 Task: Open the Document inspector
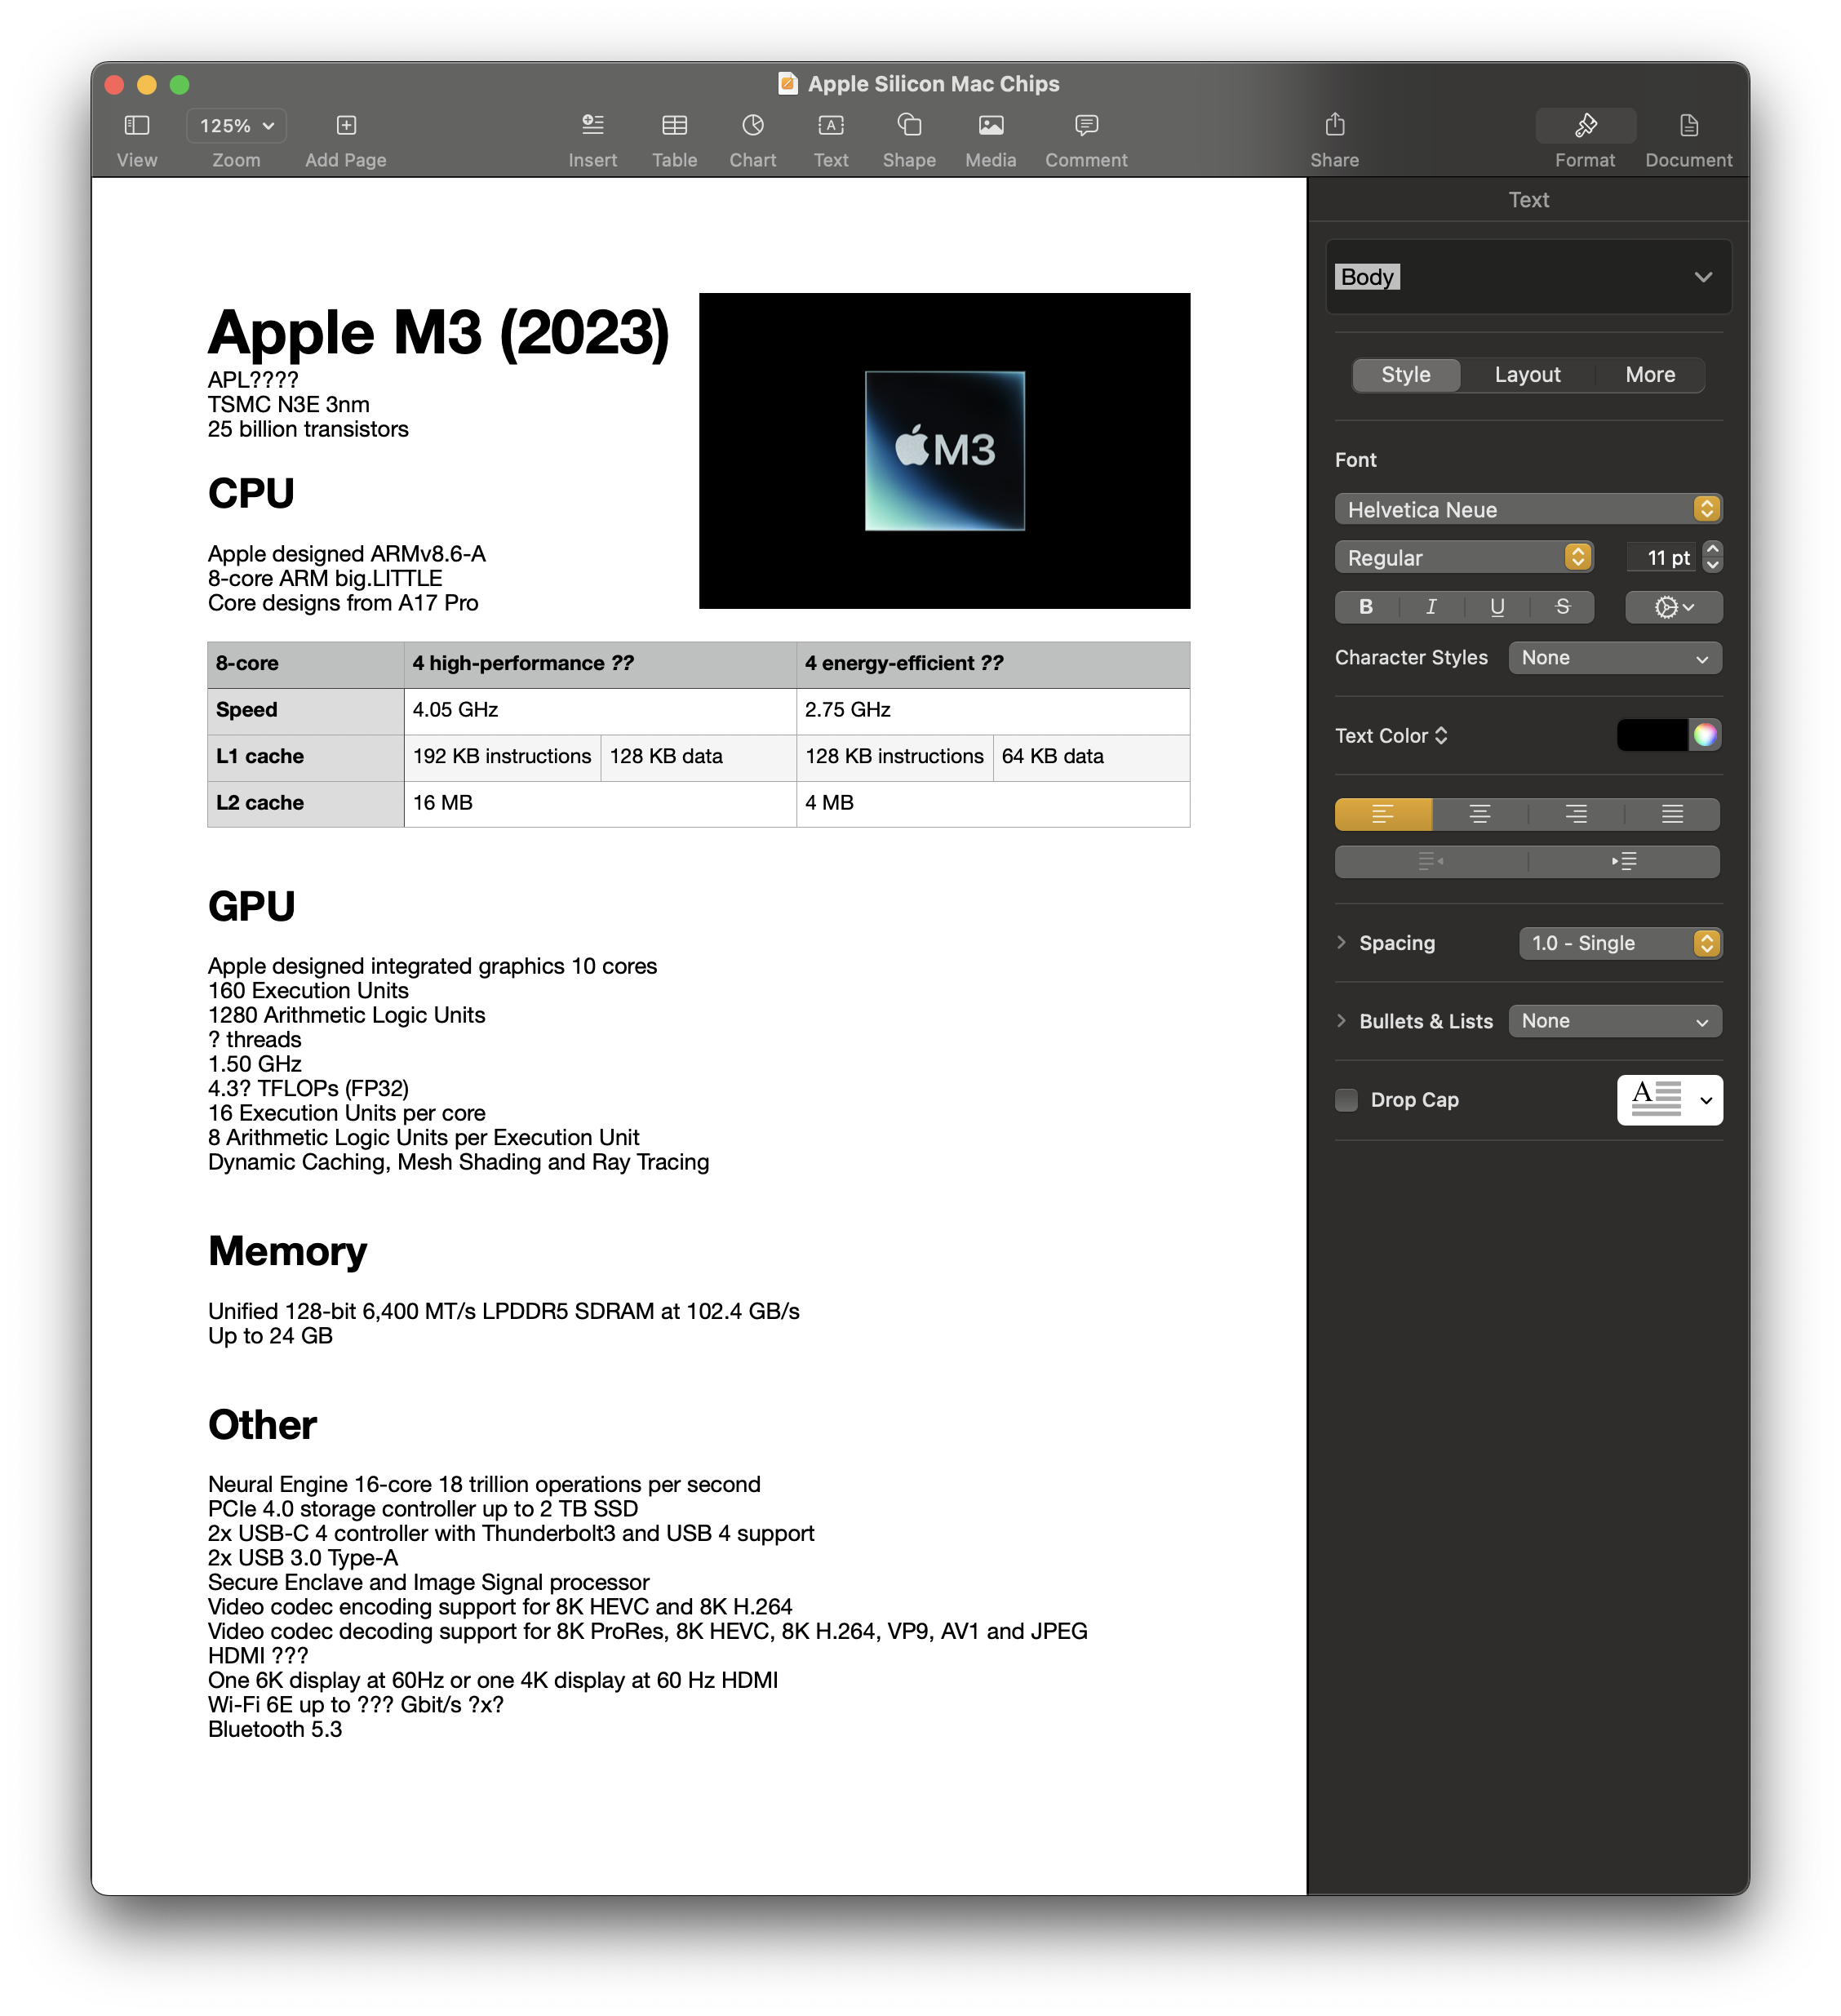tap(1688, 126)
